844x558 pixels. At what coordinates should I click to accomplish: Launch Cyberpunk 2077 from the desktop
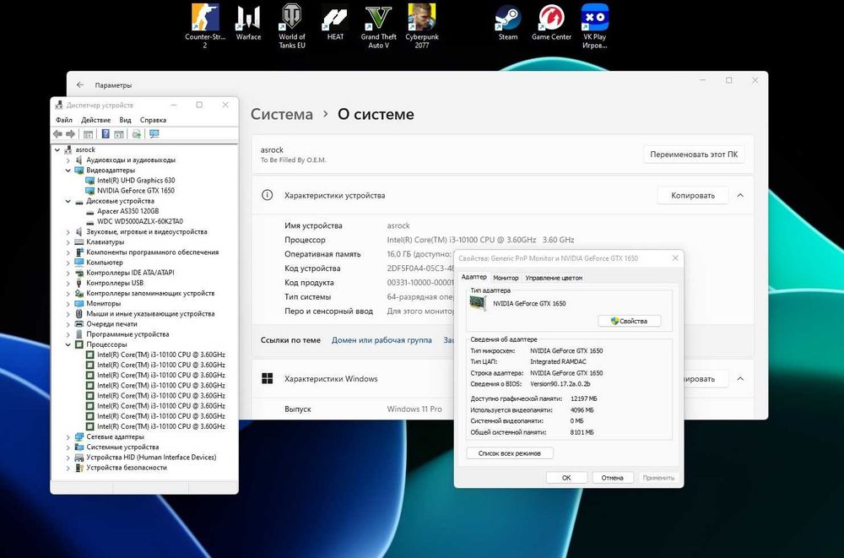tap(422, 26)
